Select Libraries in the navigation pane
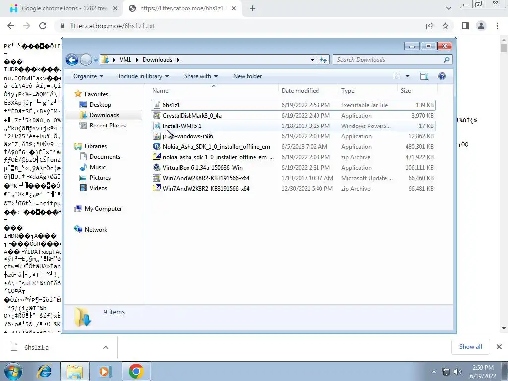Screen dimensions: 508x381 click(x=96, y=146)
